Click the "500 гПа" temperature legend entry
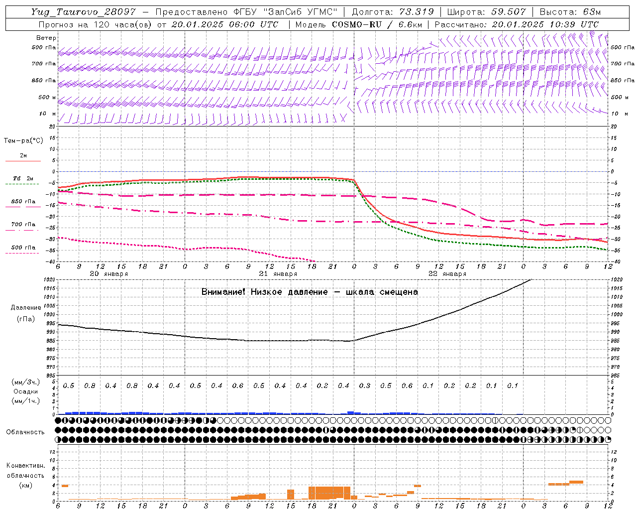637x510 pixels. pos(23,248)
